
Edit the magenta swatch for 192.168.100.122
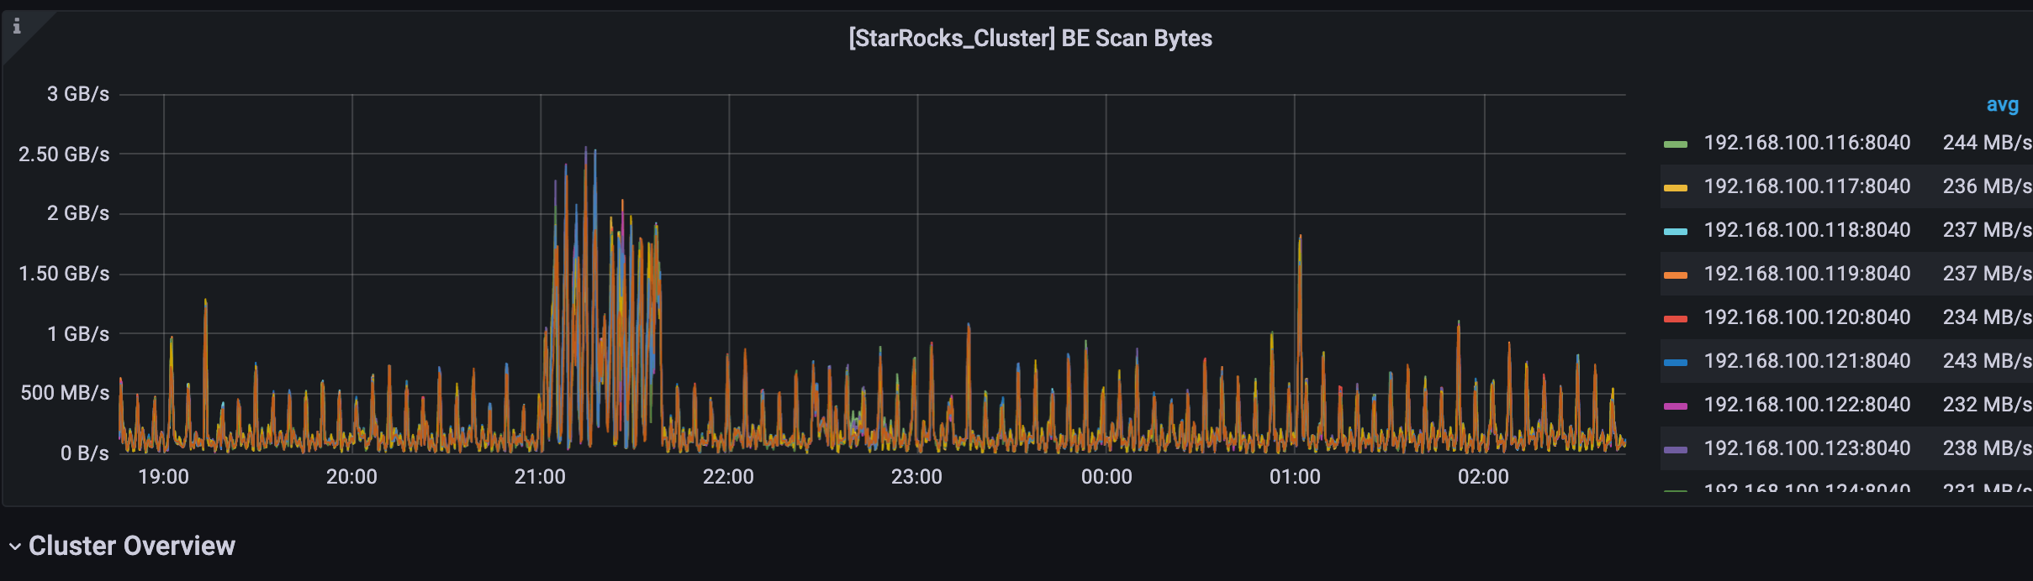pos(1675,406)
